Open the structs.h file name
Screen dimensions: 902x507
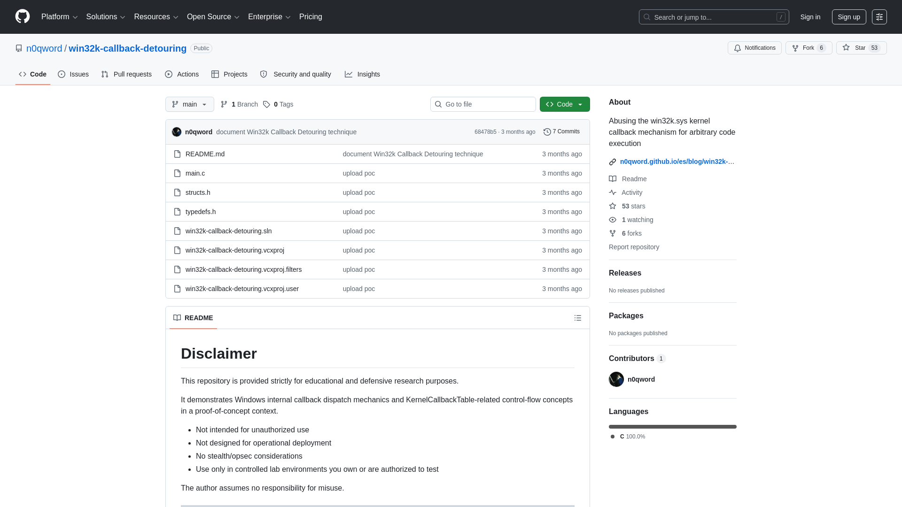pyautogui.click(x=198, y=192)
